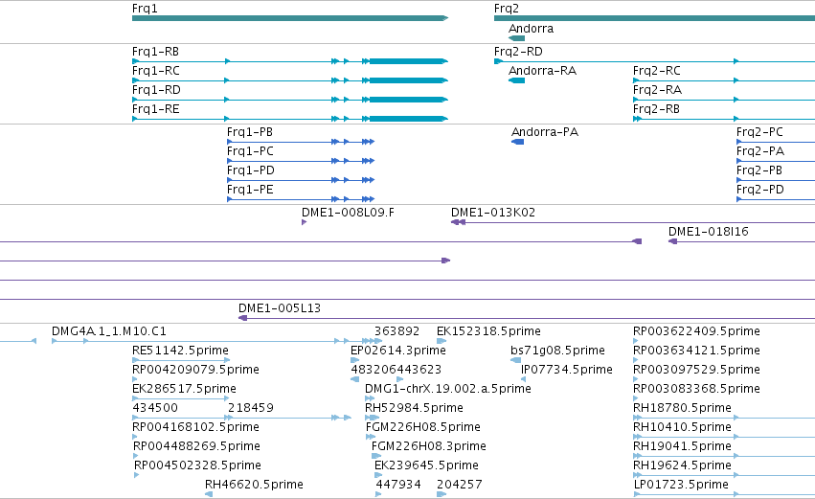The height and width of the screenshot is (499, 815).
Task: Select the Frq1-PD protein label
Action: pos(251,170)
